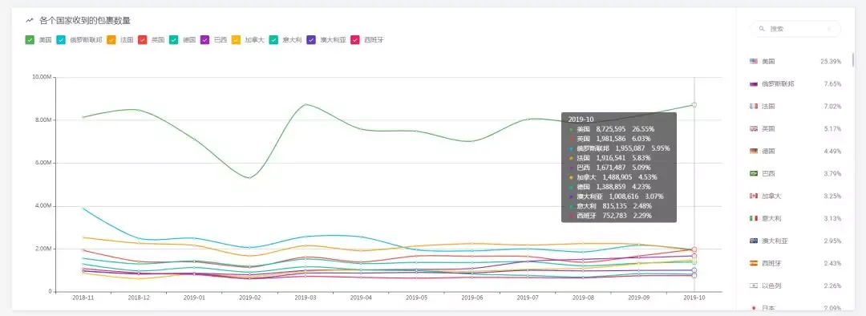866x316 pixels.
Task: Uncheck the green 美国 legend checkbox
Action: tap(30, 40)
